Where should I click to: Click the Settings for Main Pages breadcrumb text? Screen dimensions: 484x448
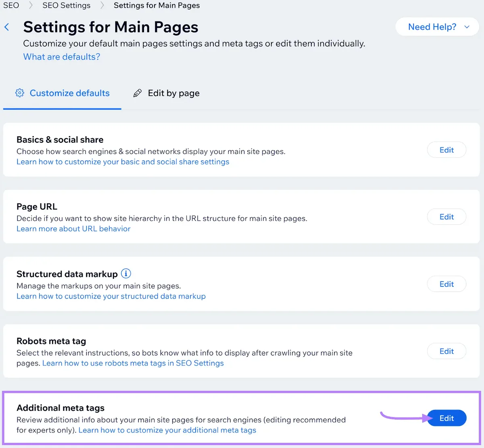[x=157, y=5]
